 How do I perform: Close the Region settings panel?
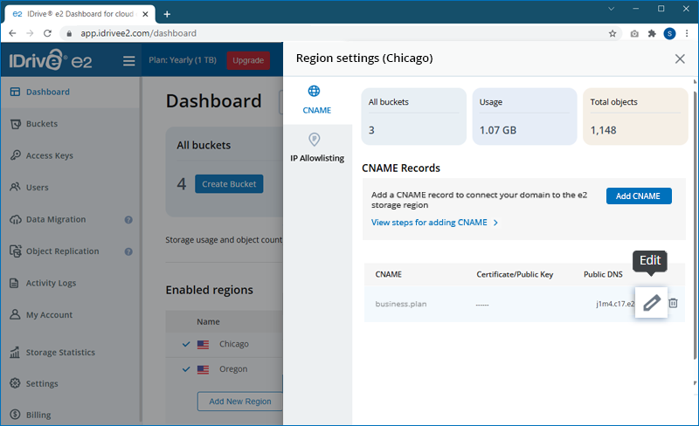[x=680, y=58]
